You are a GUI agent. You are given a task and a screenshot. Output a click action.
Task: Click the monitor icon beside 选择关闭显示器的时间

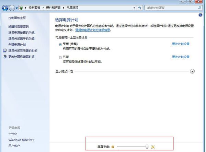coord(5,50)
